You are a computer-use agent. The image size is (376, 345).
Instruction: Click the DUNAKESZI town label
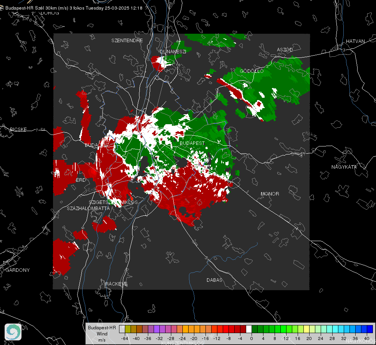(x=173, y=51)
